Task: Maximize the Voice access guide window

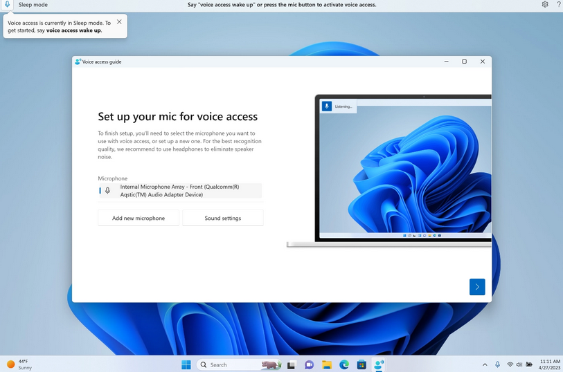Action: (464, 62)
